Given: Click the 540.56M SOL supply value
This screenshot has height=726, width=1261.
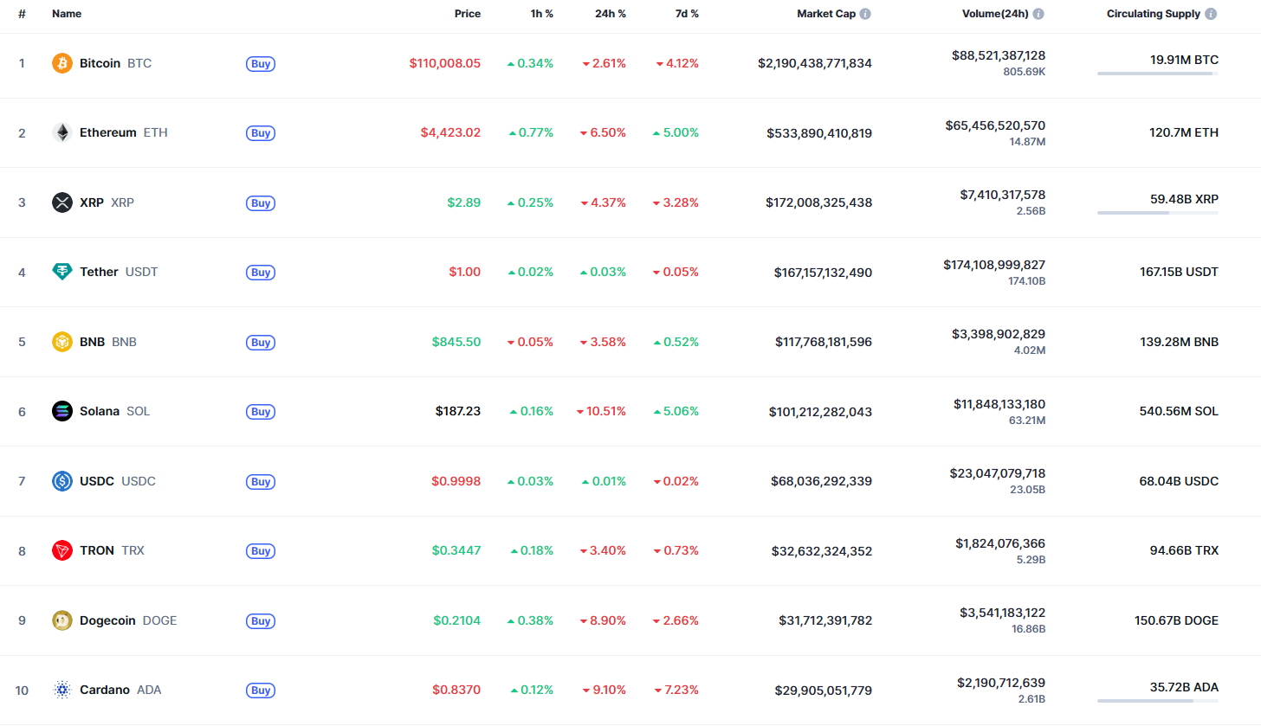Looking at the screenshot, I should pos(1179,411).
